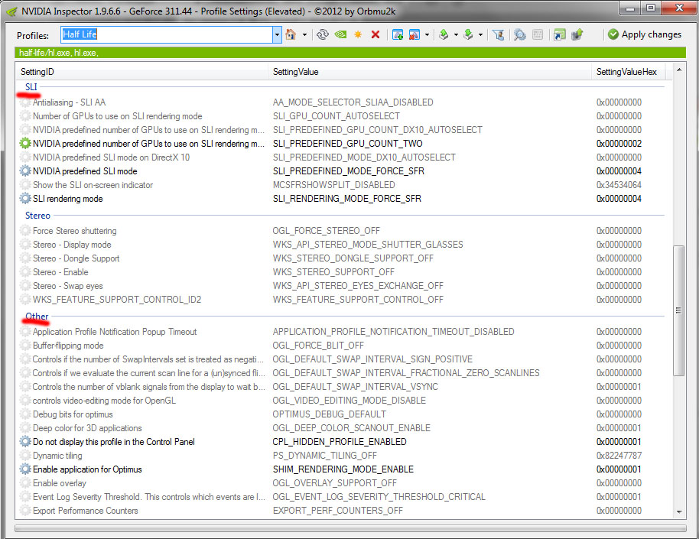Click gear icon beside Enable application for Optimus
Image resolution: width=699 pixels, height=539 pixels.
tap(25, 469)
